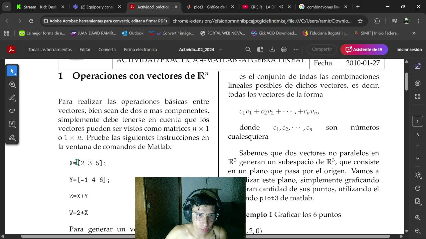Open tab search chevron dropdown

point(7,7)
